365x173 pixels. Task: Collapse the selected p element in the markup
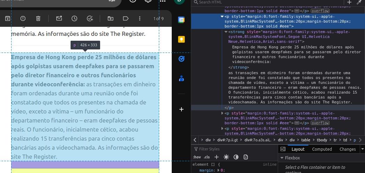pyautogui.click(x=222, y=17)
